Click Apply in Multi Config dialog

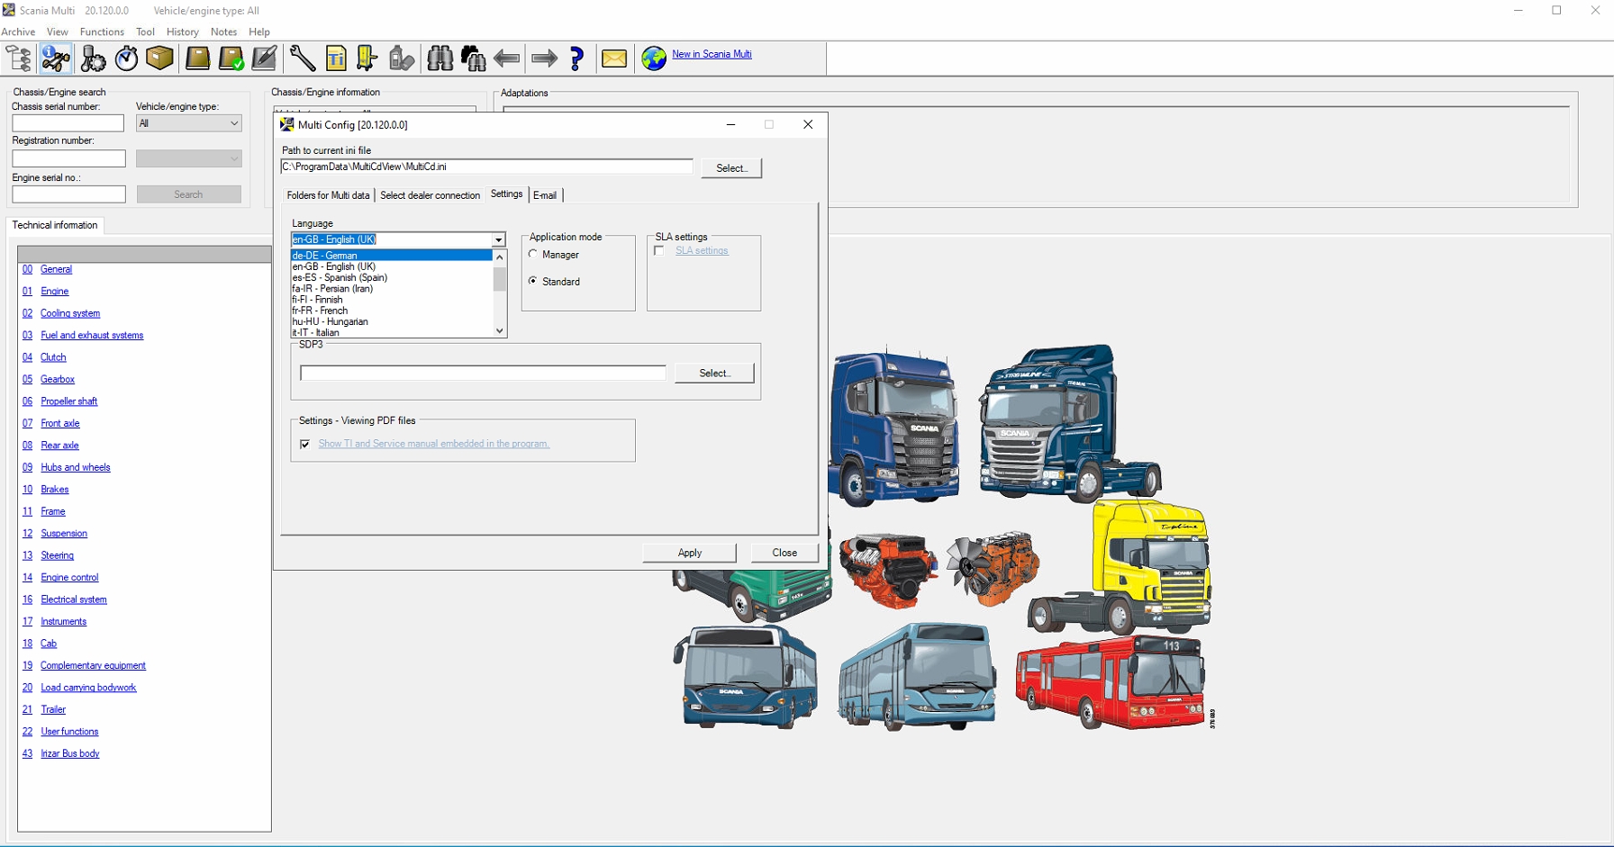tap(689, 553)
